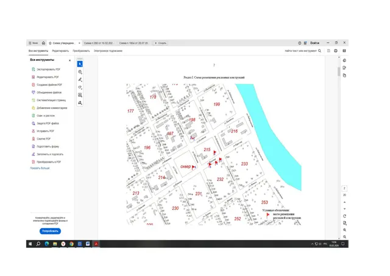Click the save icon in top toolbar
Viewport: 390px width, 276px height.
point(328,51)
